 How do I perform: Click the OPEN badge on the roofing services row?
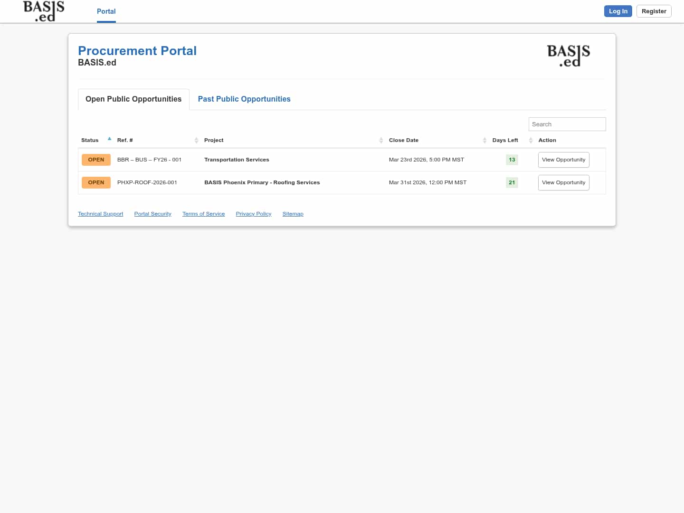point(96,182)
